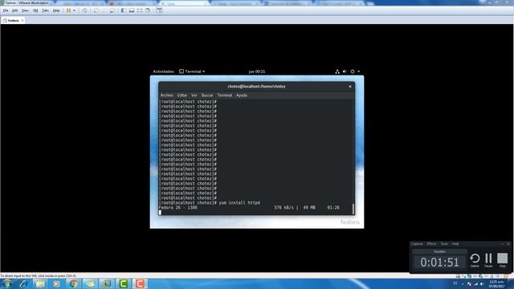514x289 pixels.
Task: Open Google Chrome from taskbar
Action: pos(73,283)
